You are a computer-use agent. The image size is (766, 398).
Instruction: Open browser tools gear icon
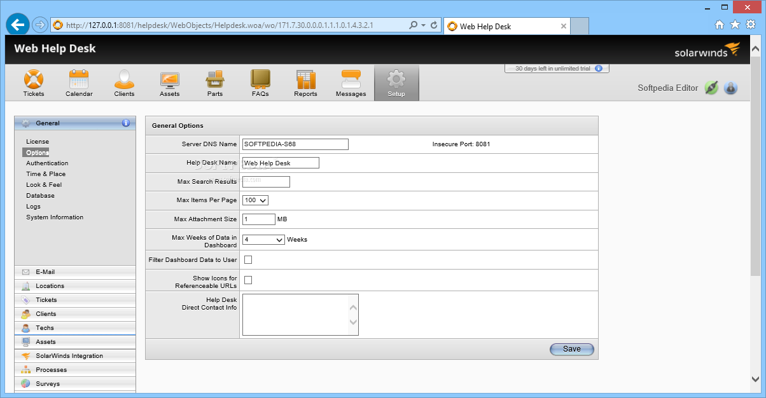coord(750,25)
